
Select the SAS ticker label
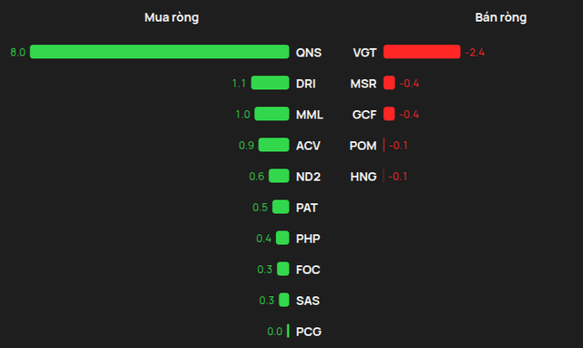pos(308,301)
